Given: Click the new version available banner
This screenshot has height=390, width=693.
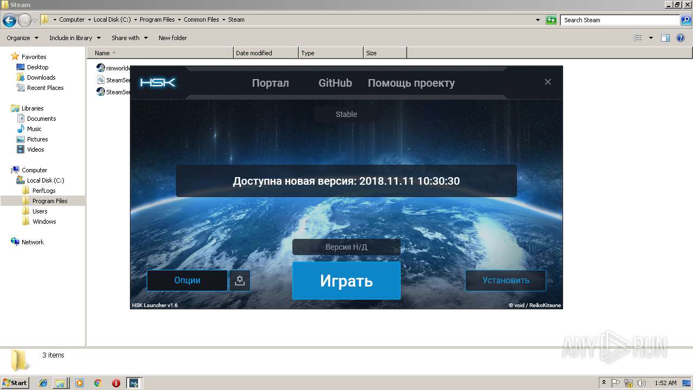Looking at the screenshot, I should [x=346, y=181].
